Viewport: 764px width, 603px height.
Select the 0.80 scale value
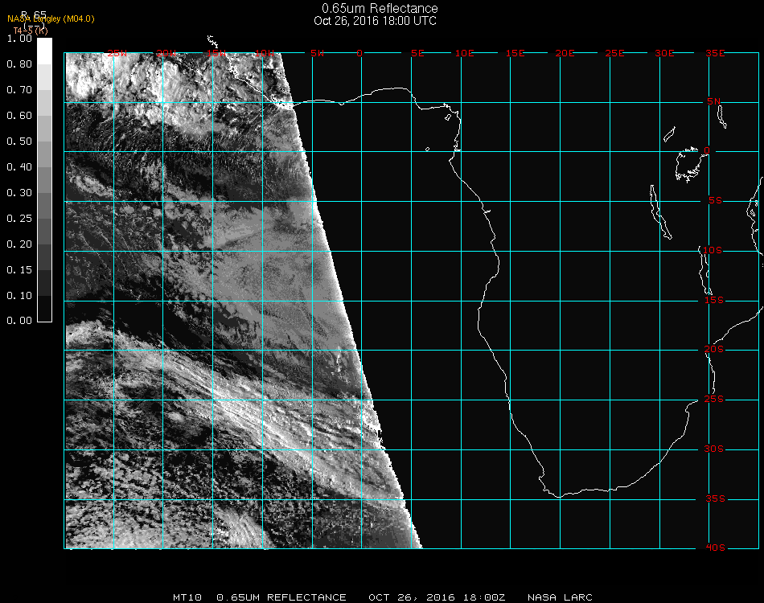pyautogui.click(x=19, y=64)
